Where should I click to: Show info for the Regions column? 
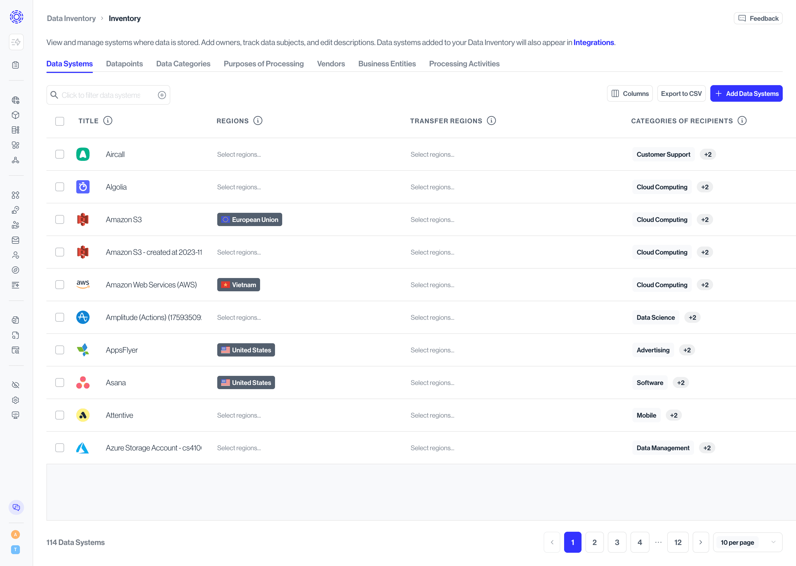[258, 120]
